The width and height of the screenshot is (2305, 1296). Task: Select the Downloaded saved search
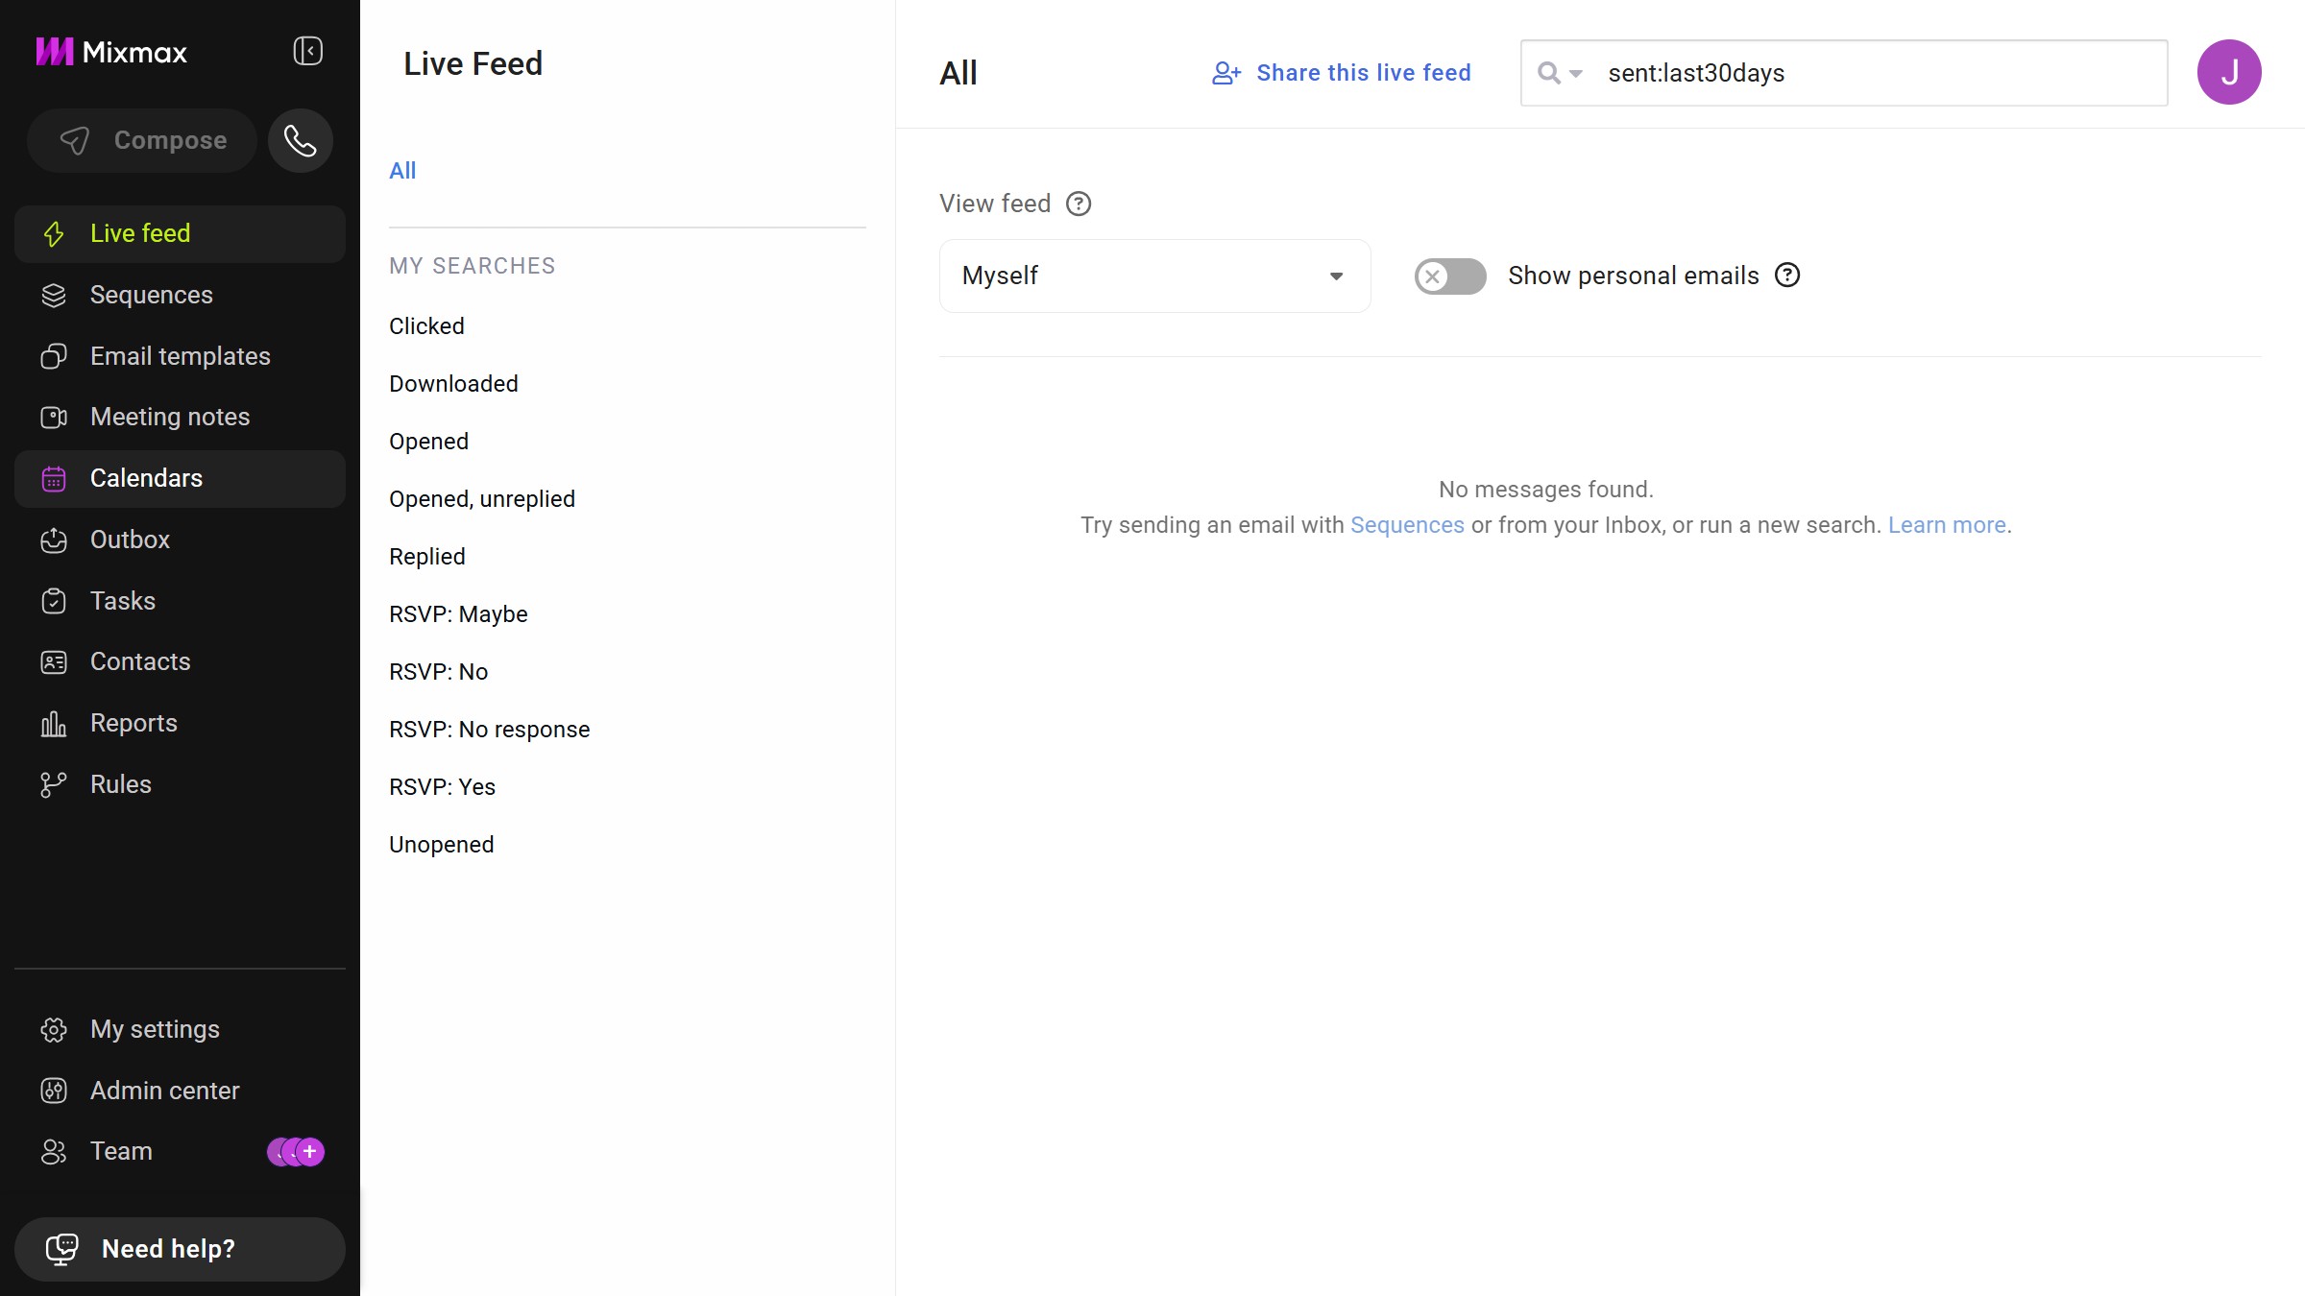click(x=453, y=384)
